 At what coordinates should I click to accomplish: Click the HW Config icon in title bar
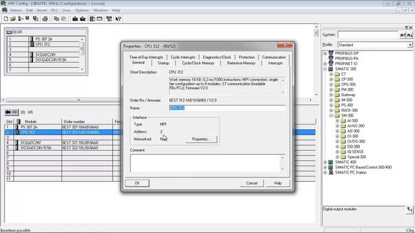pos(3,3)
